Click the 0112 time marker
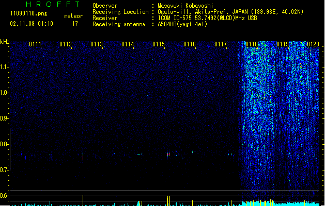325x206 pixels. pyautogui.click(x=66, y=44)
